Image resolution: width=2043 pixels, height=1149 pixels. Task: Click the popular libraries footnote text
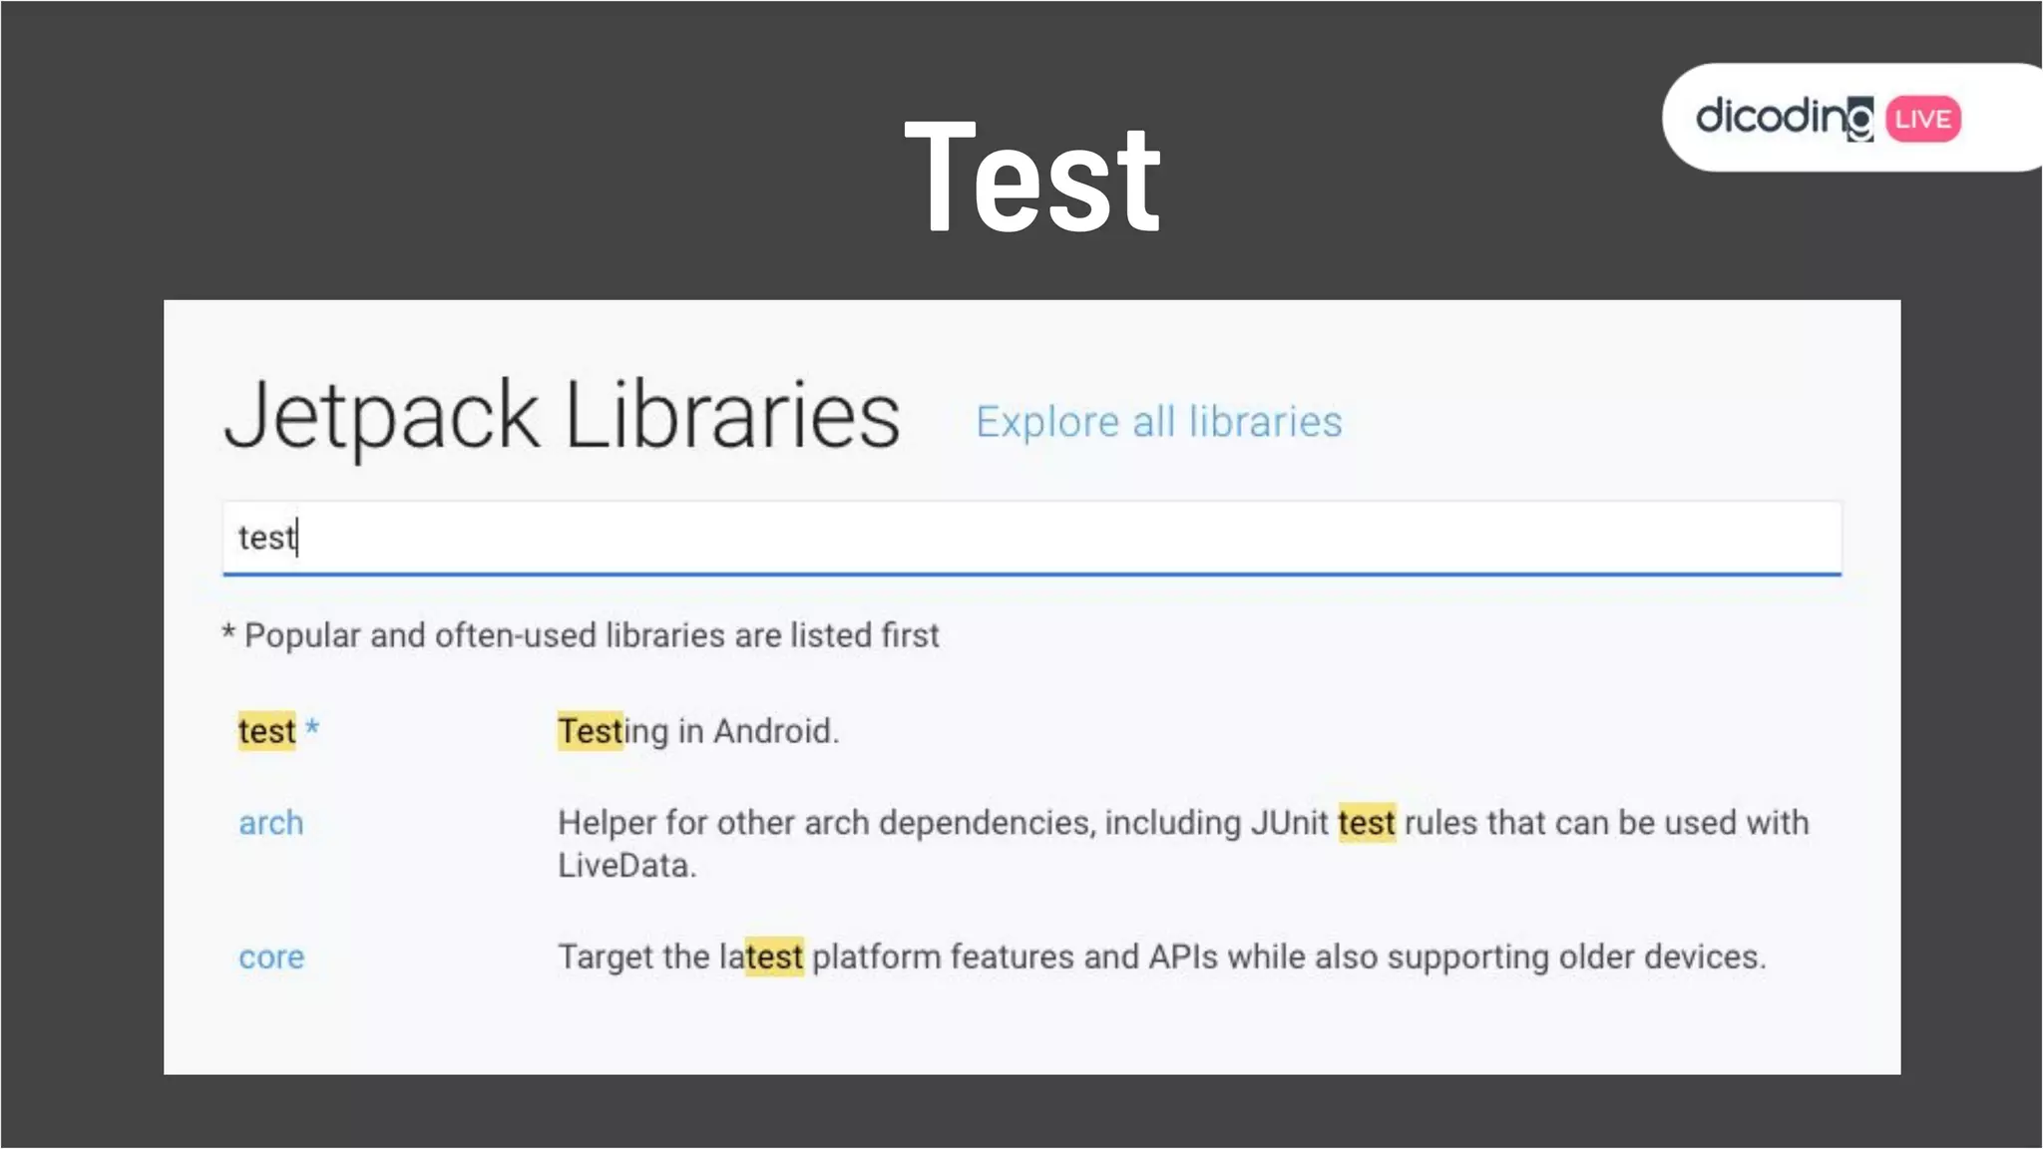581,635
